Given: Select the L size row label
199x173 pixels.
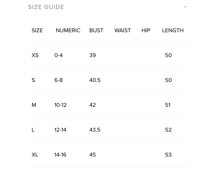Looking at the screenshot, I should (33, 130).
